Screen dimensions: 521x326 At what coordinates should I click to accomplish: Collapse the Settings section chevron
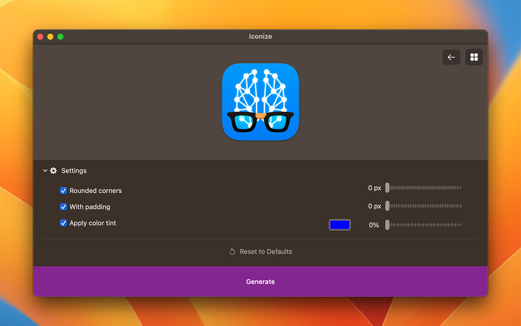pyautogui.click(x=45, y=171)
